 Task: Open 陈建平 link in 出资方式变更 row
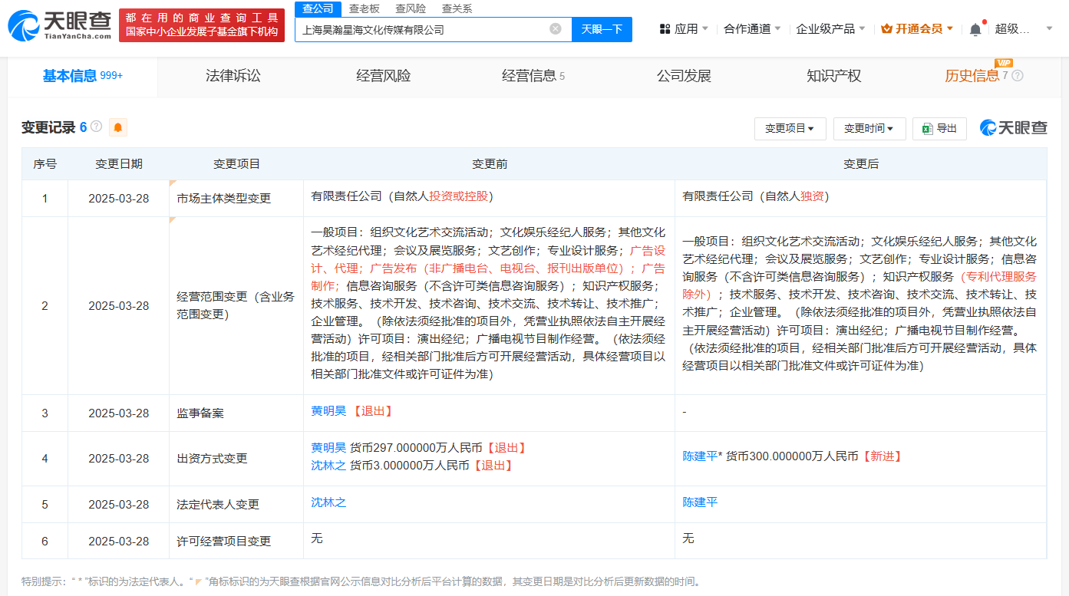[700, 456]
